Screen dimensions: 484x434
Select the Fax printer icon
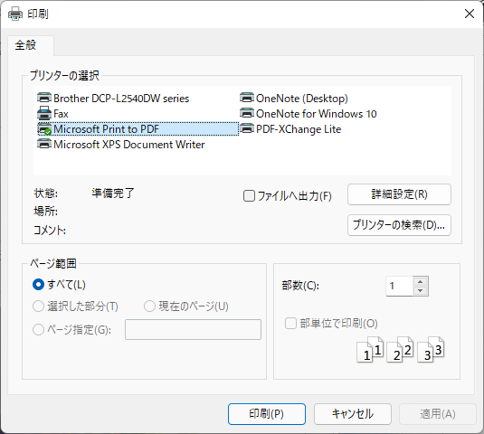coord(44,113)
